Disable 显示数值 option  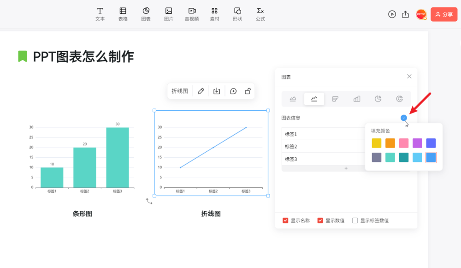(320, 220)
